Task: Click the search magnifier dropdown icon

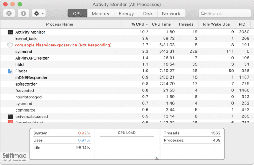Action: [x=204, y=14]
